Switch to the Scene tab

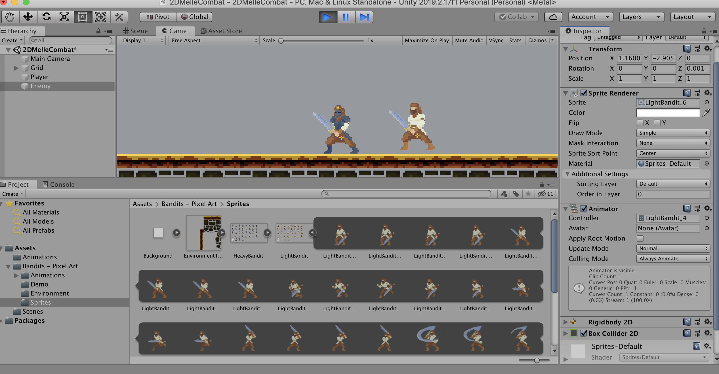pos(135,31)
